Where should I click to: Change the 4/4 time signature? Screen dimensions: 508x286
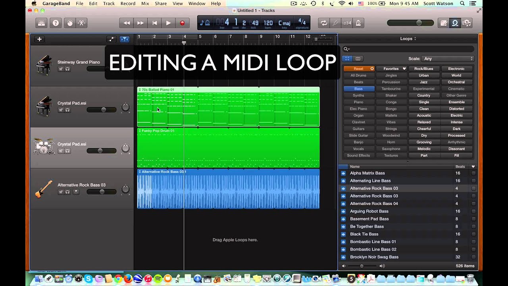(302, 23)
